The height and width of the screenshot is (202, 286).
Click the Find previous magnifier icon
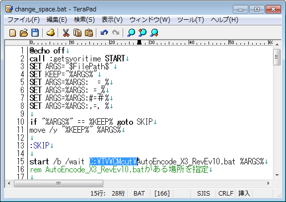click(x=143, y=33)
